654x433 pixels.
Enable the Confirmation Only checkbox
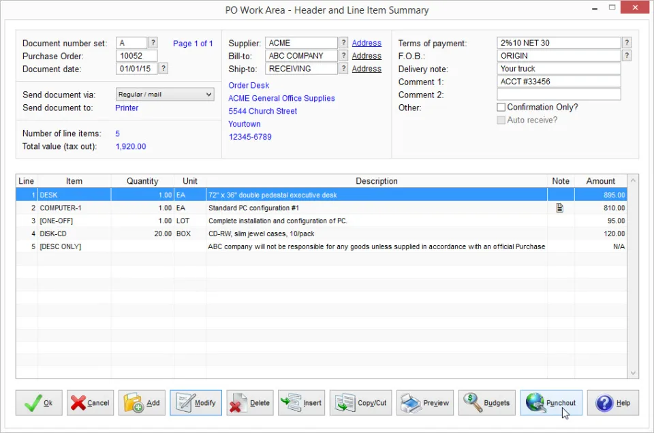[501, 107]
